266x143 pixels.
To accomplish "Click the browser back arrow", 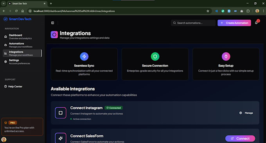I will 4,11.
